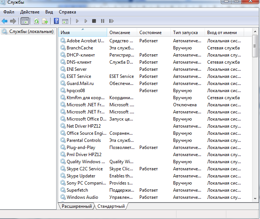Click the Skype Clic... description cell

(121, 169)
